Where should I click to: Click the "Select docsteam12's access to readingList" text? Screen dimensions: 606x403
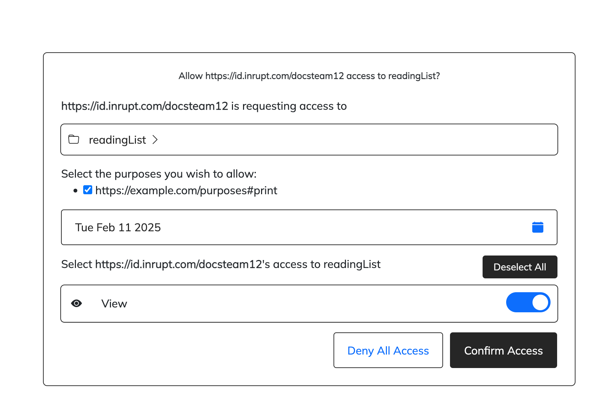tap(221, 265)
